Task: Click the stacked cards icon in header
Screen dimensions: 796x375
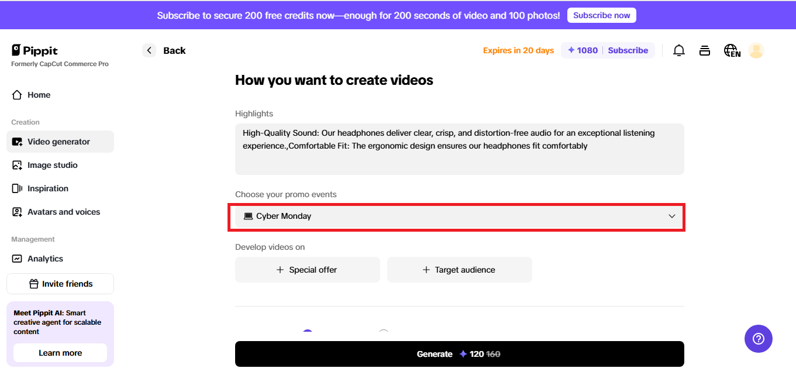Action: pos(705,51)
